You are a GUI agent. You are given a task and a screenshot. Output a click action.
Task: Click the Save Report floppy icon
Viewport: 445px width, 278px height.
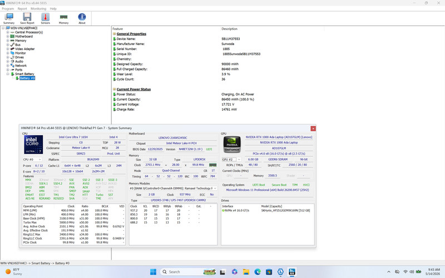pos(27,17)
